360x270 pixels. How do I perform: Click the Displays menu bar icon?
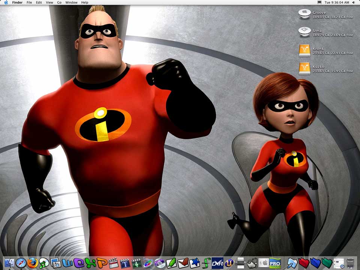click(319, 2)
